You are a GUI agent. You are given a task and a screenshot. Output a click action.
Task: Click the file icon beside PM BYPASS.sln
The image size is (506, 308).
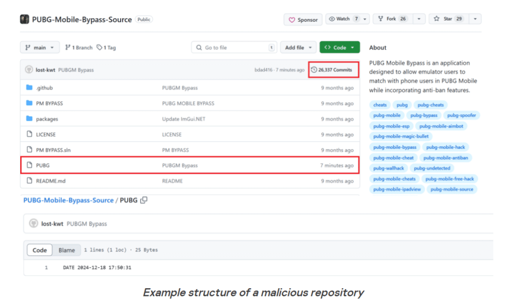coord(29,150)
